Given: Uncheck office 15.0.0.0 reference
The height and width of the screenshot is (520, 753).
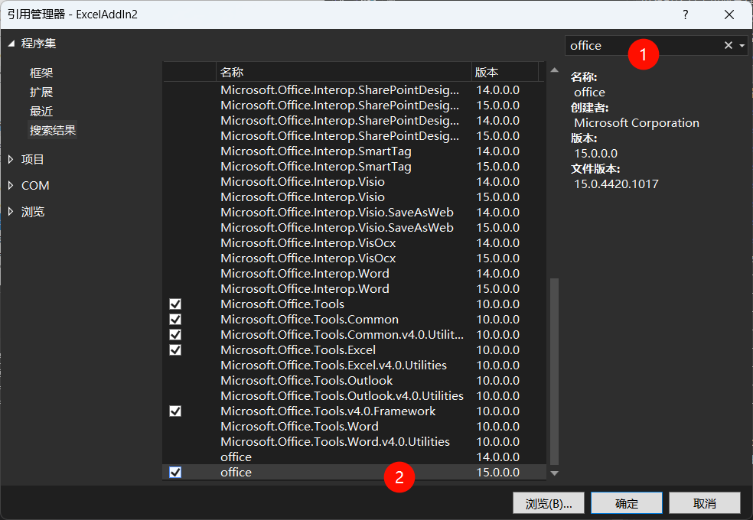Looking at the screenshot, I should pos(175,473).
